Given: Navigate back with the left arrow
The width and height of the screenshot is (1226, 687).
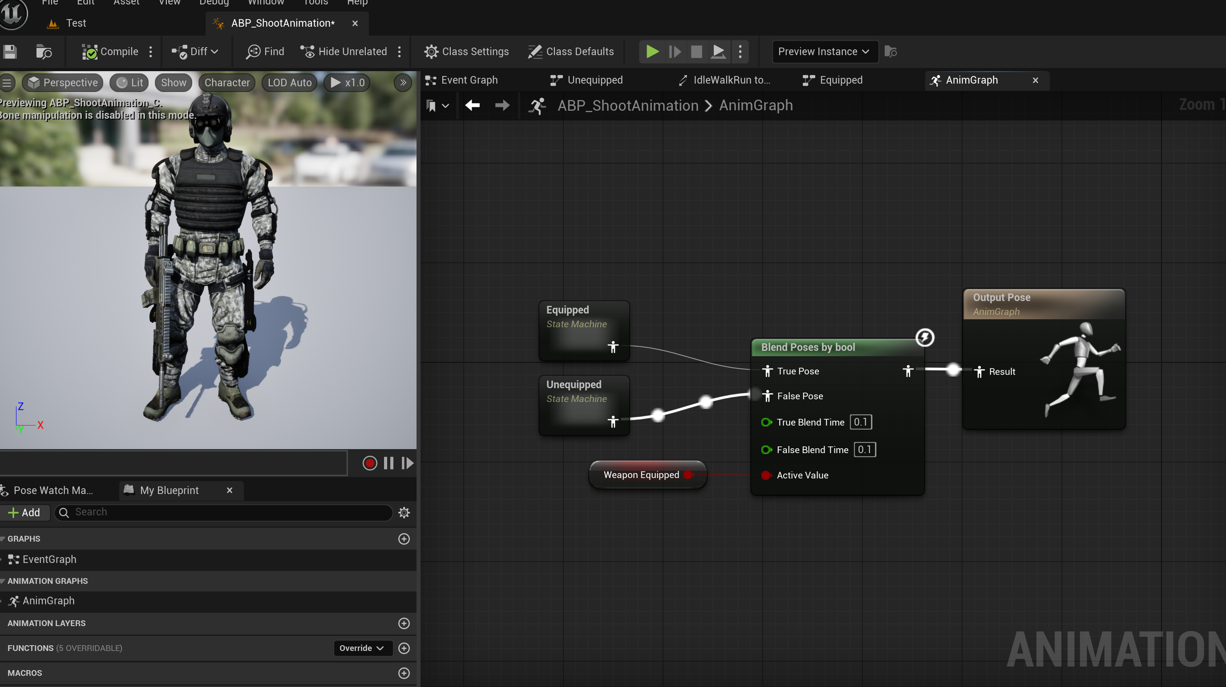Looking at the screenshot, I should coord(472,105).
